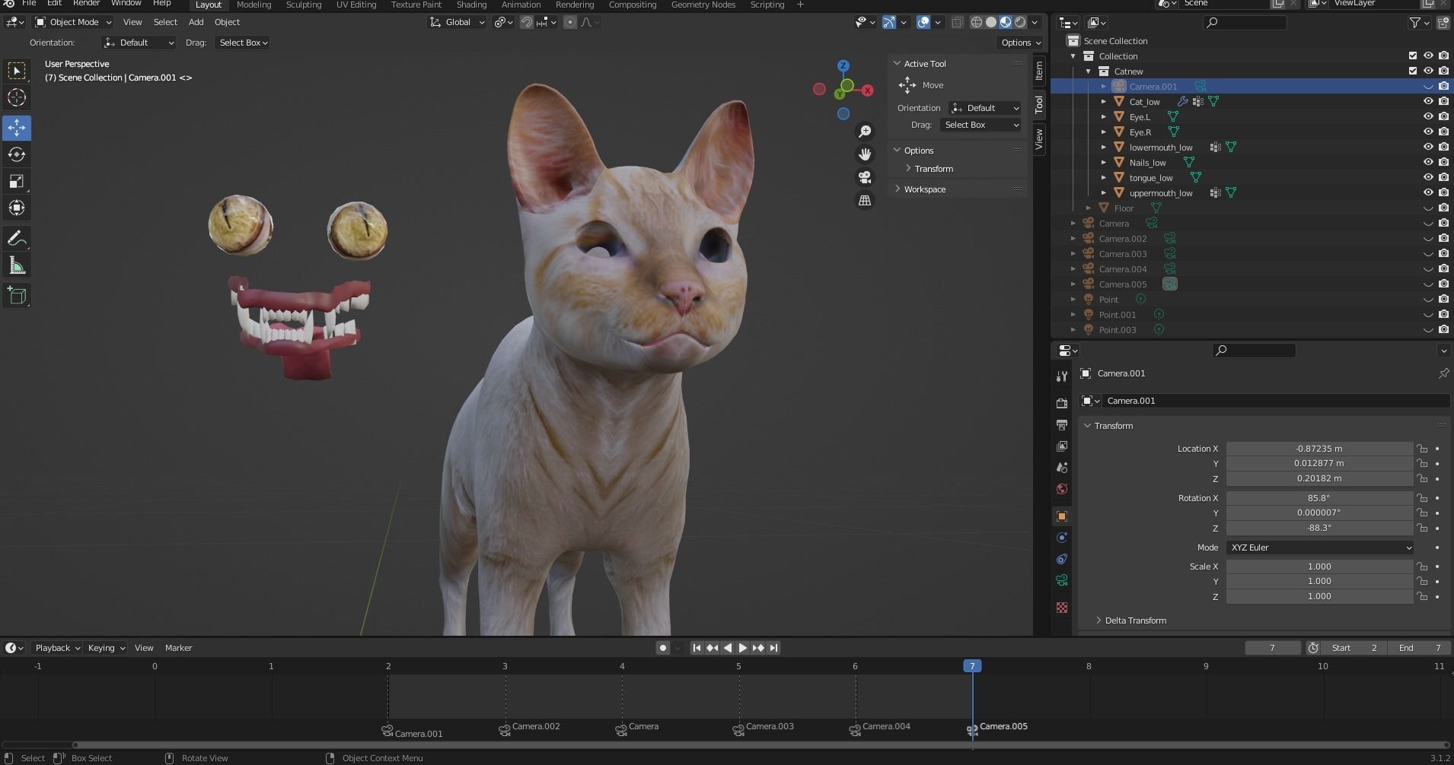Open the Modeling workspace tab
This screenshot has height=765, width=1454.
pyautogui.click(x=253, y=5)
